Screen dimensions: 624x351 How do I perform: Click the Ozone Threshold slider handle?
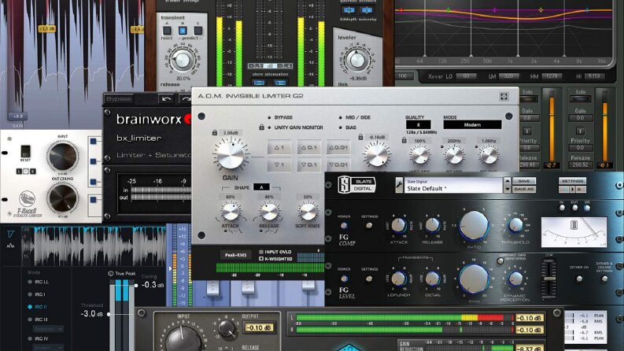click(109, 314)
